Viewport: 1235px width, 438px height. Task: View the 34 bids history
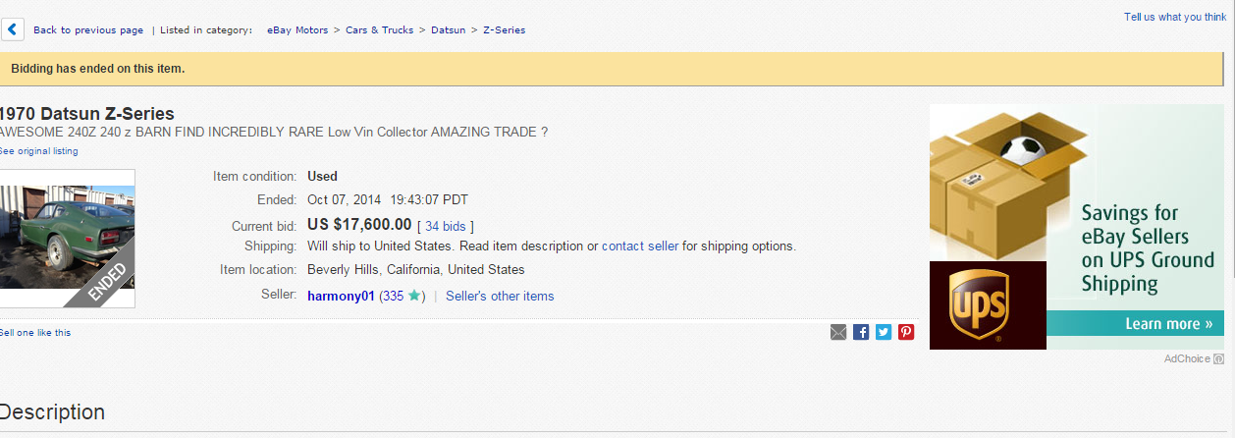pyautogui.click(x=446, y=226)
